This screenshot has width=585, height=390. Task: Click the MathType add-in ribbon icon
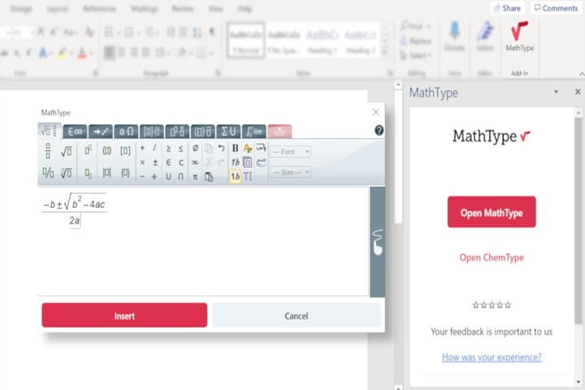click(519, 37)
